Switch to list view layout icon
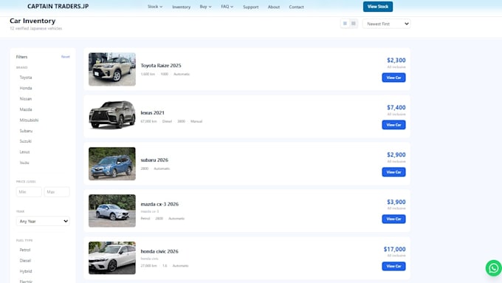502x283 pixels. (345, 24)
